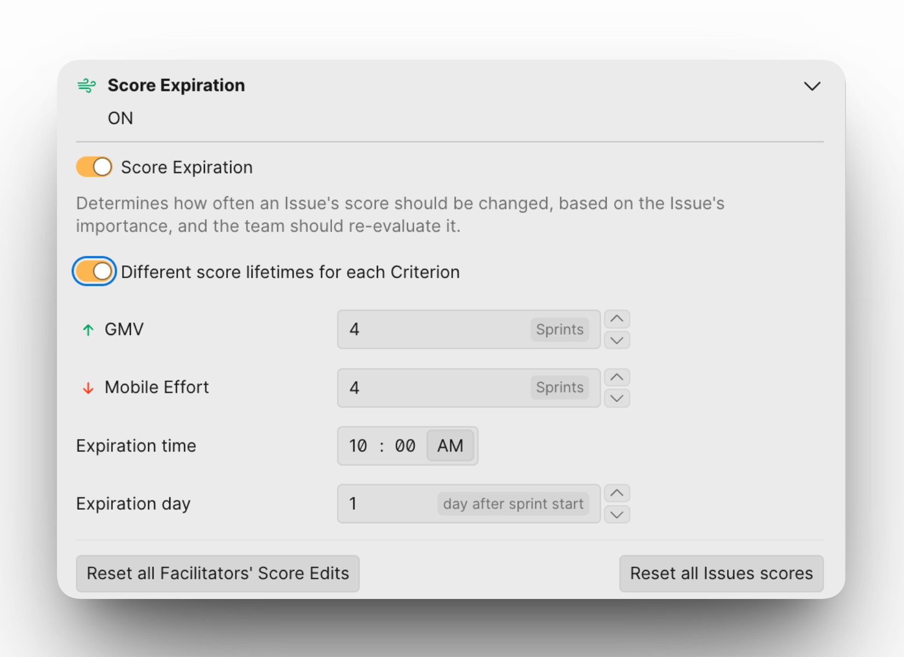
Task: Increase Mobile Effort sprints with up stepper
Action: [617, 377]
